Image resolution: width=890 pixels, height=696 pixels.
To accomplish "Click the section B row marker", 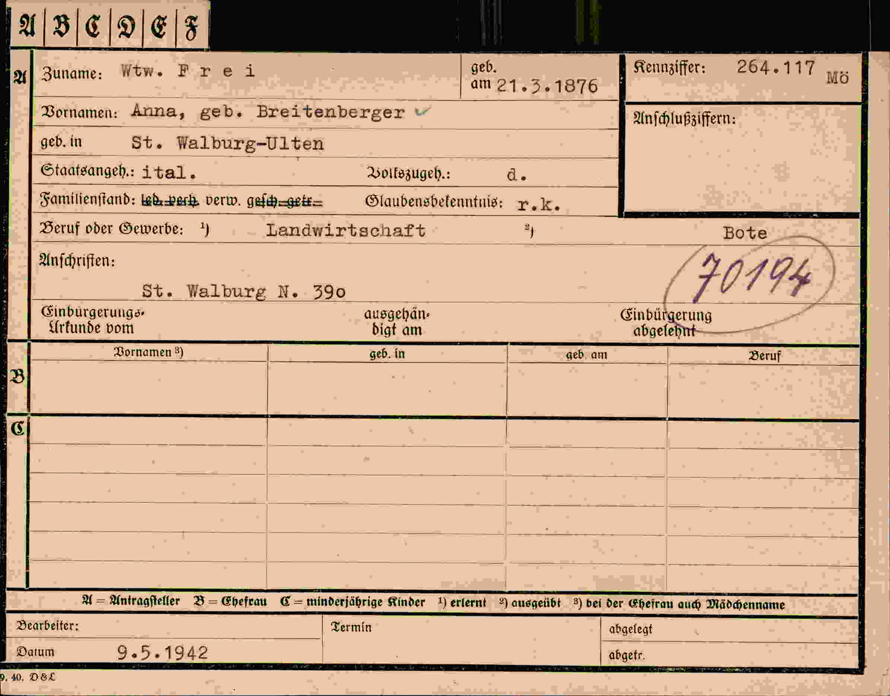I will pyautogui.click(x=17, y=377).
